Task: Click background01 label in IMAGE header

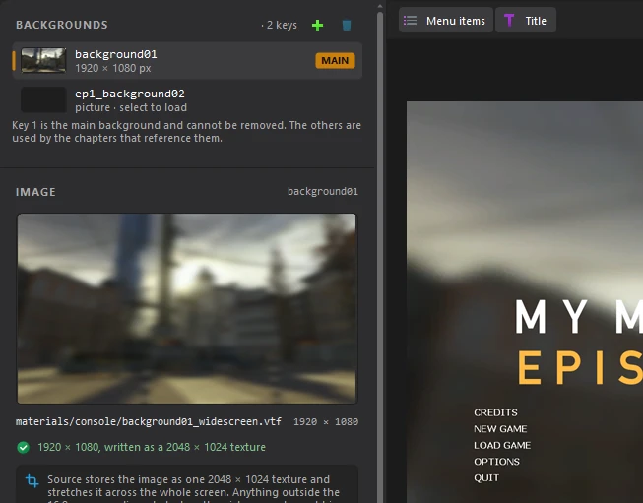Action: [323, 192]
